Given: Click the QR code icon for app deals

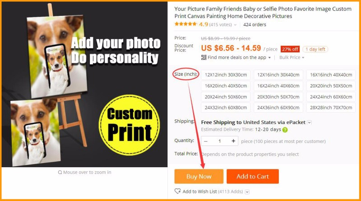Looking at the screenshot, I should pos(204,57).
